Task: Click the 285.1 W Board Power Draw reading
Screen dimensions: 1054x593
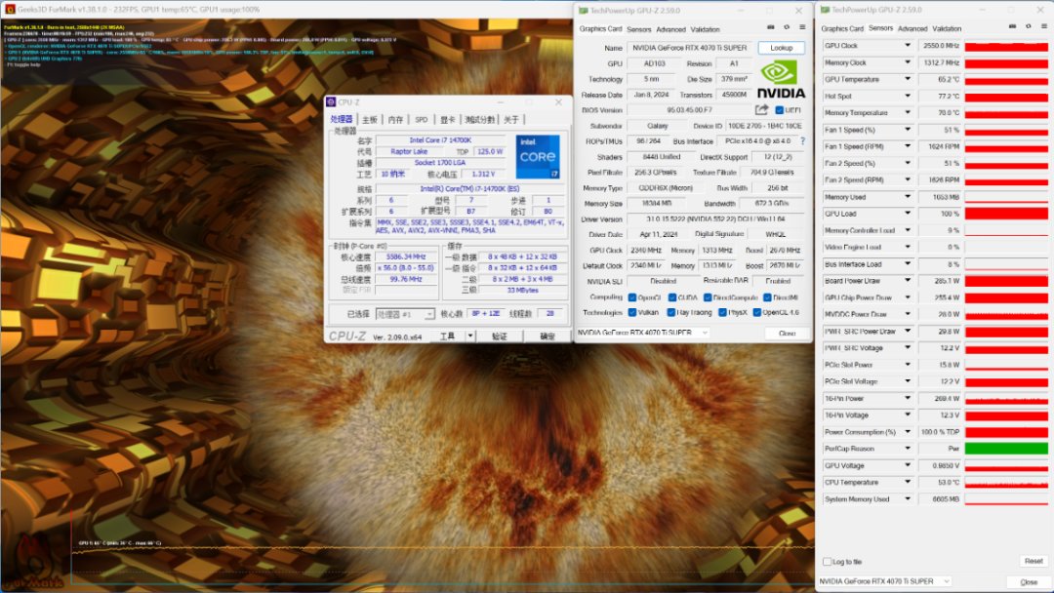Action: point(941,281)
